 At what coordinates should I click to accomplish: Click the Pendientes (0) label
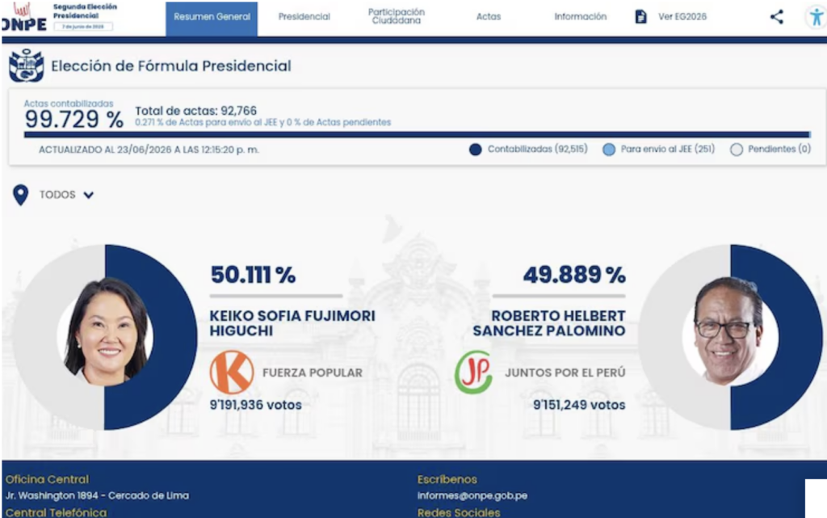(779, 150)
